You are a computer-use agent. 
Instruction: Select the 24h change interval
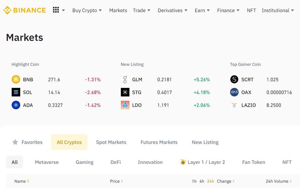pyautogui.click(x=210, y=181)
